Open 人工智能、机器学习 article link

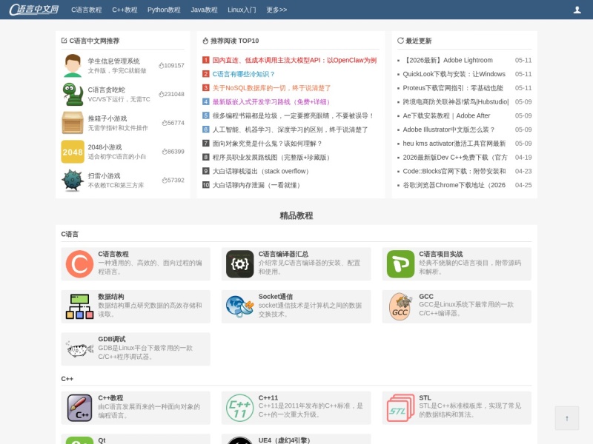click(x=290, y=129)
